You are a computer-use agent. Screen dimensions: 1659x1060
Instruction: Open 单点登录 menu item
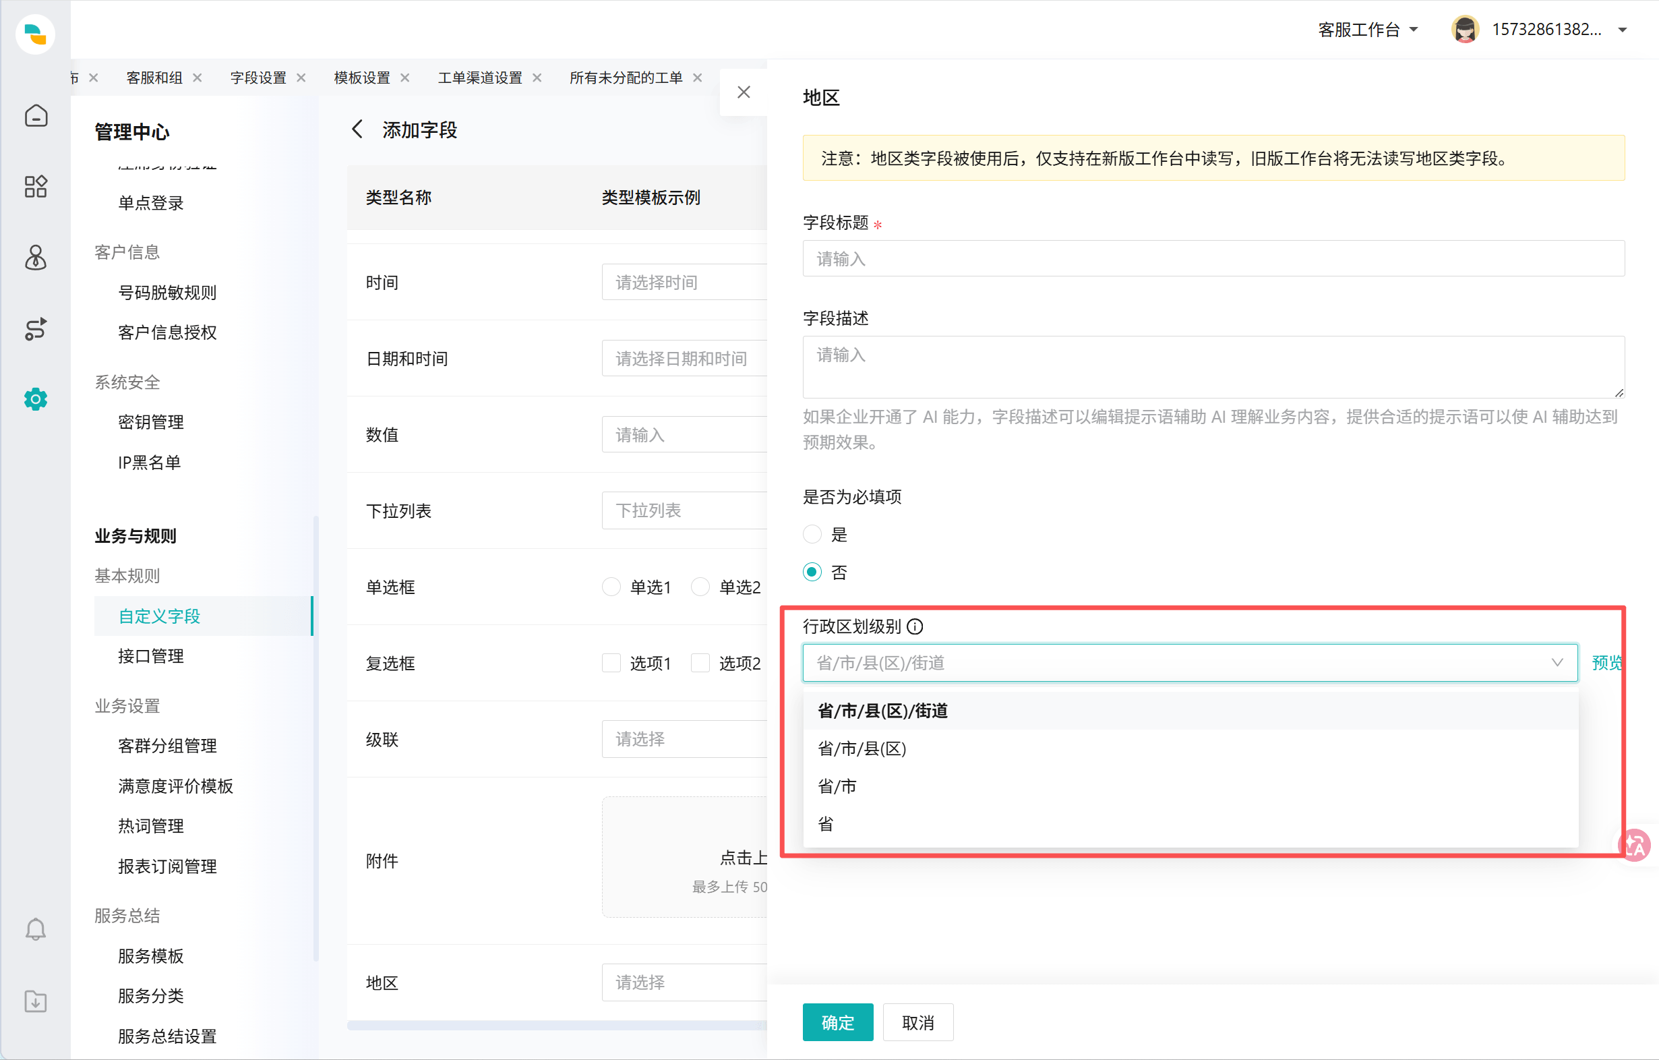(151, 202)
